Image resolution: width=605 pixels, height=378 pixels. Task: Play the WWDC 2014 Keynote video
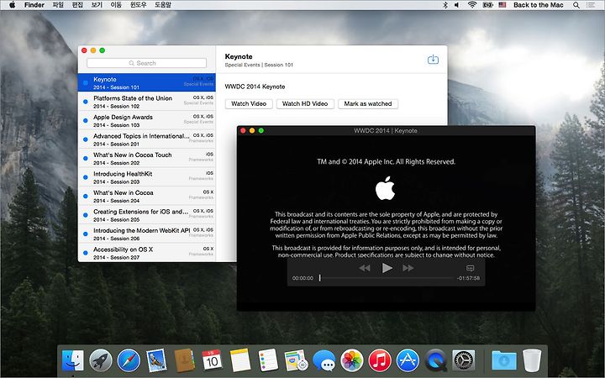click(x=387, y=268)
